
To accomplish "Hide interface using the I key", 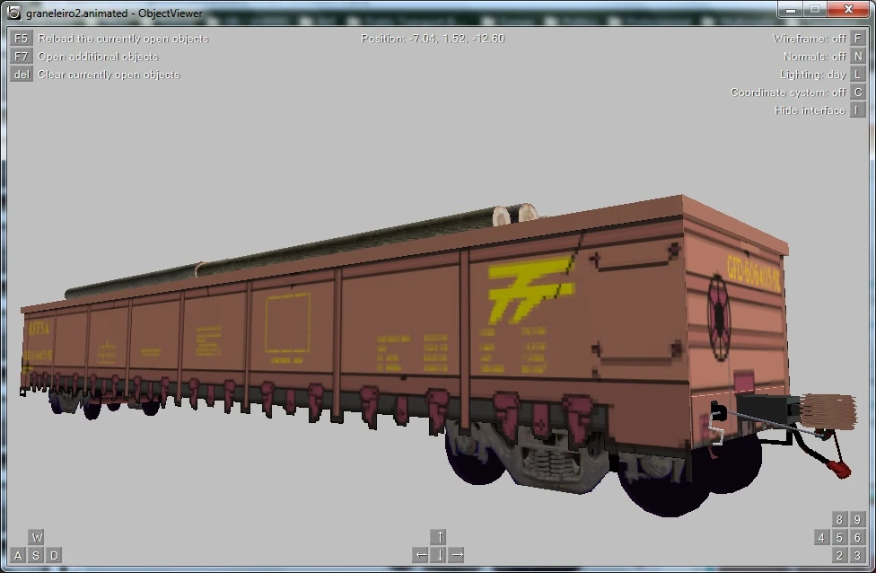I will pyautogui.click(x=857, y=110).
